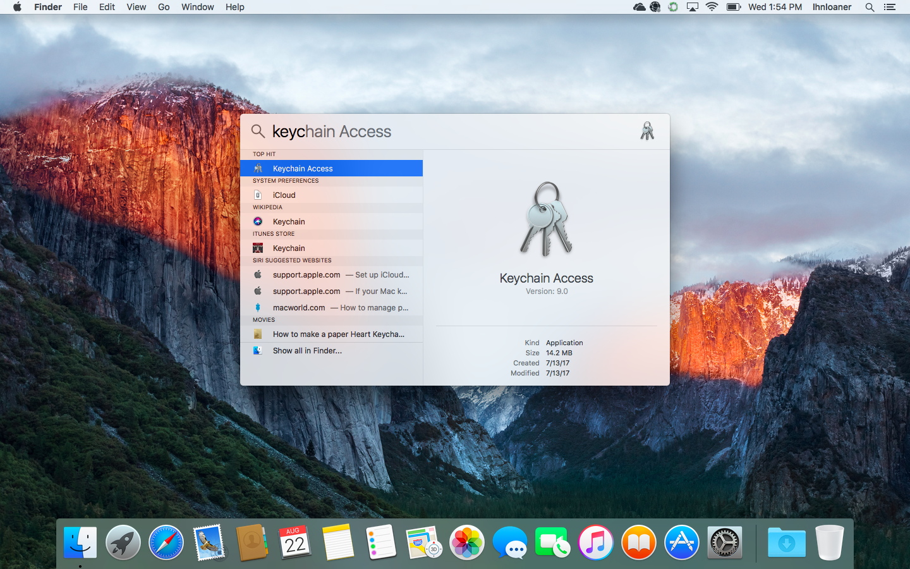Image resolution: width=910 pixels, height=569 pixels.
Task: Open the Go menu
Action: point(164,7)
